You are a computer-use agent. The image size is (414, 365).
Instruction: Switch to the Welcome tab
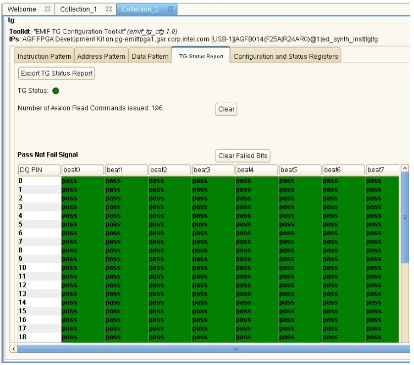tap(22, 8)
